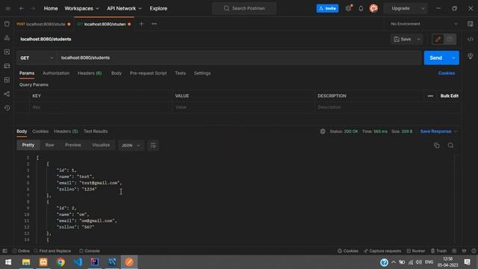This screenshot has height=269, width=478.
Task: Open Runner in status bar
Action: pyautogui.click(x=415, y=251)
